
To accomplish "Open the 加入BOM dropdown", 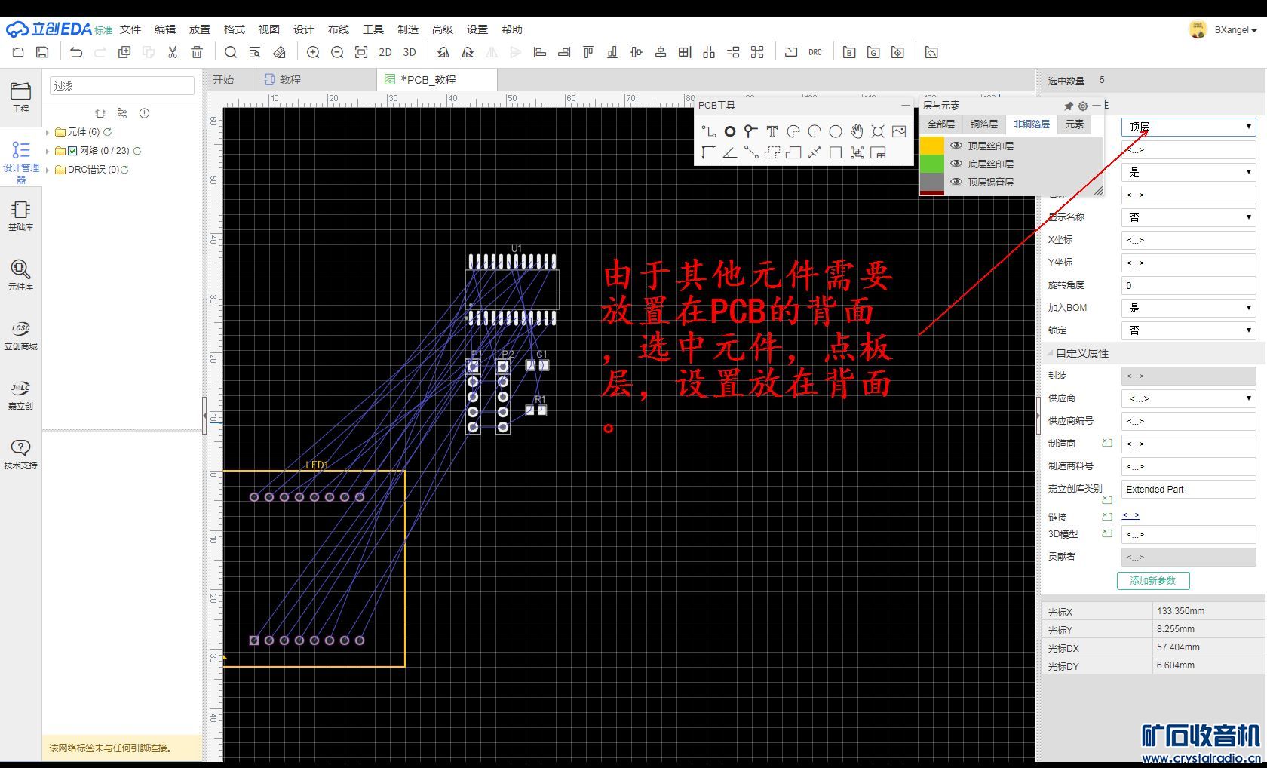I will point(1189,308).
